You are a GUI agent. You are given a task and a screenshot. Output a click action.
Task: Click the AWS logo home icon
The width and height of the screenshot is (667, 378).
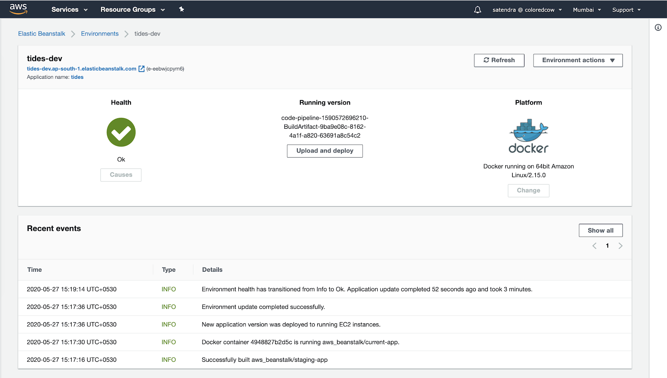(18, 9)
